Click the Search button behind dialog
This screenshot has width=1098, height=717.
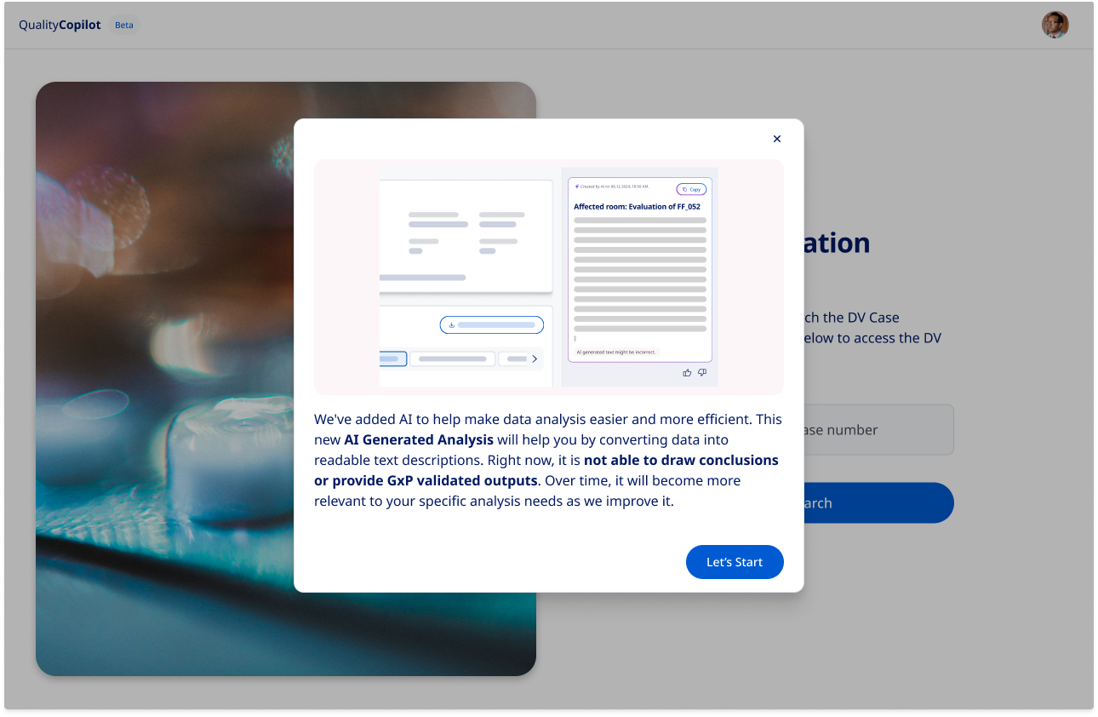(878, 502)
